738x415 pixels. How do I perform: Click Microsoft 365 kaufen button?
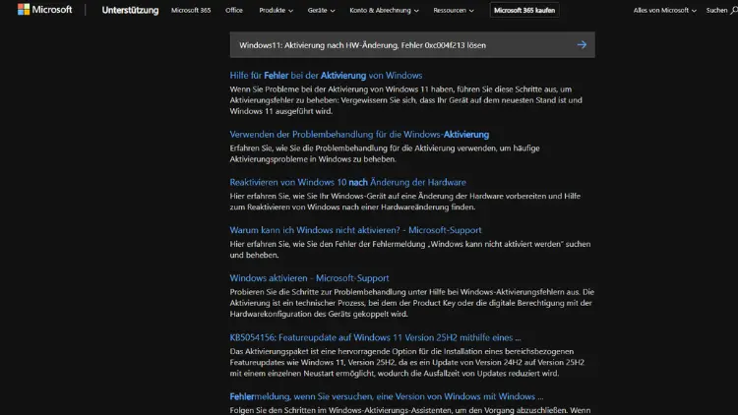524,10
